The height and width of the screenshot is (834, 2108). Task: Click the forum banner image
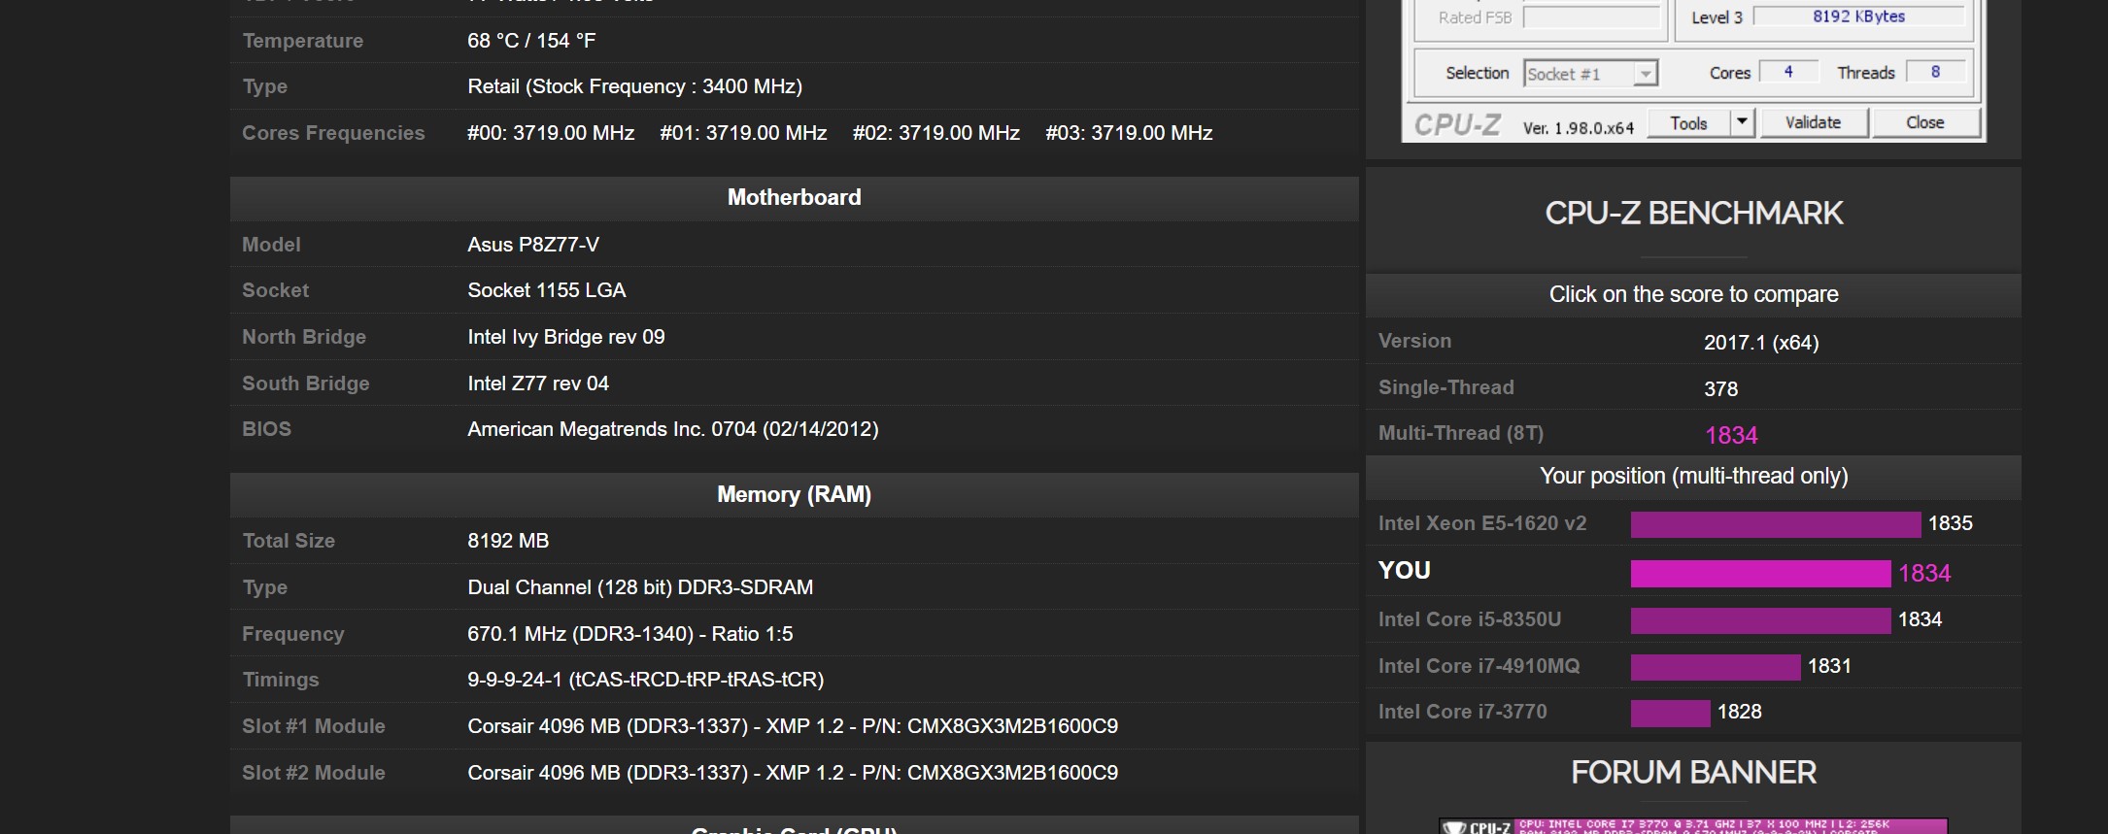pyautogui.click(x=1693, y=826)
